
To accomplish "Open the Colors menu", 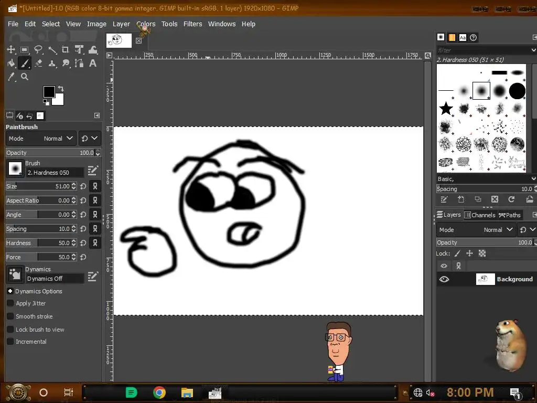I will coord(146,24).
